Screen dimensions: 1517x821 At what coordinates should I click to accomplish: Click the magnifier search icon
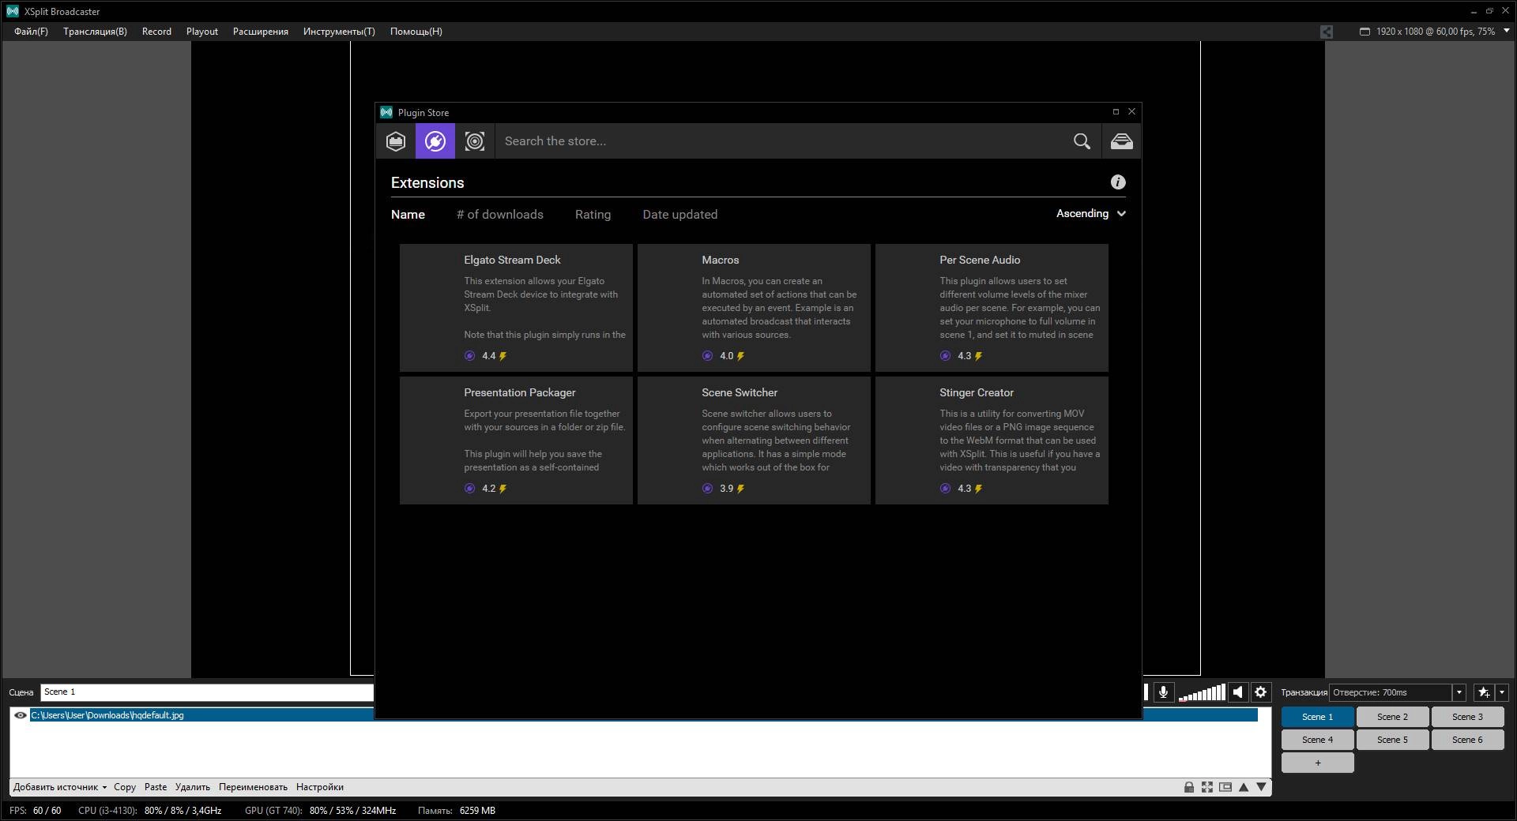tap(1082, 141)
